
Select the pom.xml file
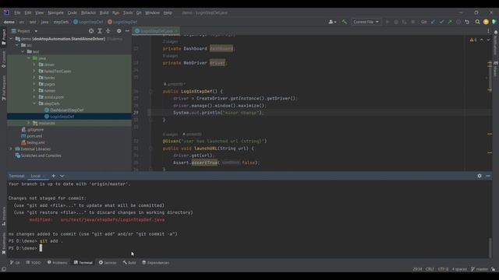(34, 136)
